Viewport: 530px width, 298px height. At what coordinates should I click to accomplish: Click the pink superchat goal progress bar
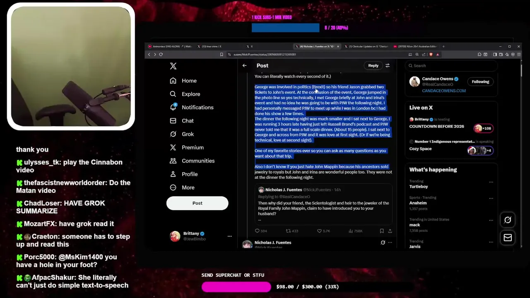coord(236,287)
